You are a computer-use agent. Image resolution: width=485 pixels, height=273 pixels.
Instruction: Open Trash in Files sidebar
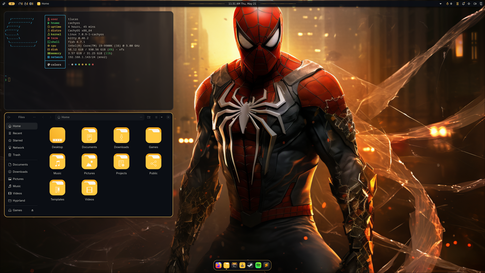[22, 155]
